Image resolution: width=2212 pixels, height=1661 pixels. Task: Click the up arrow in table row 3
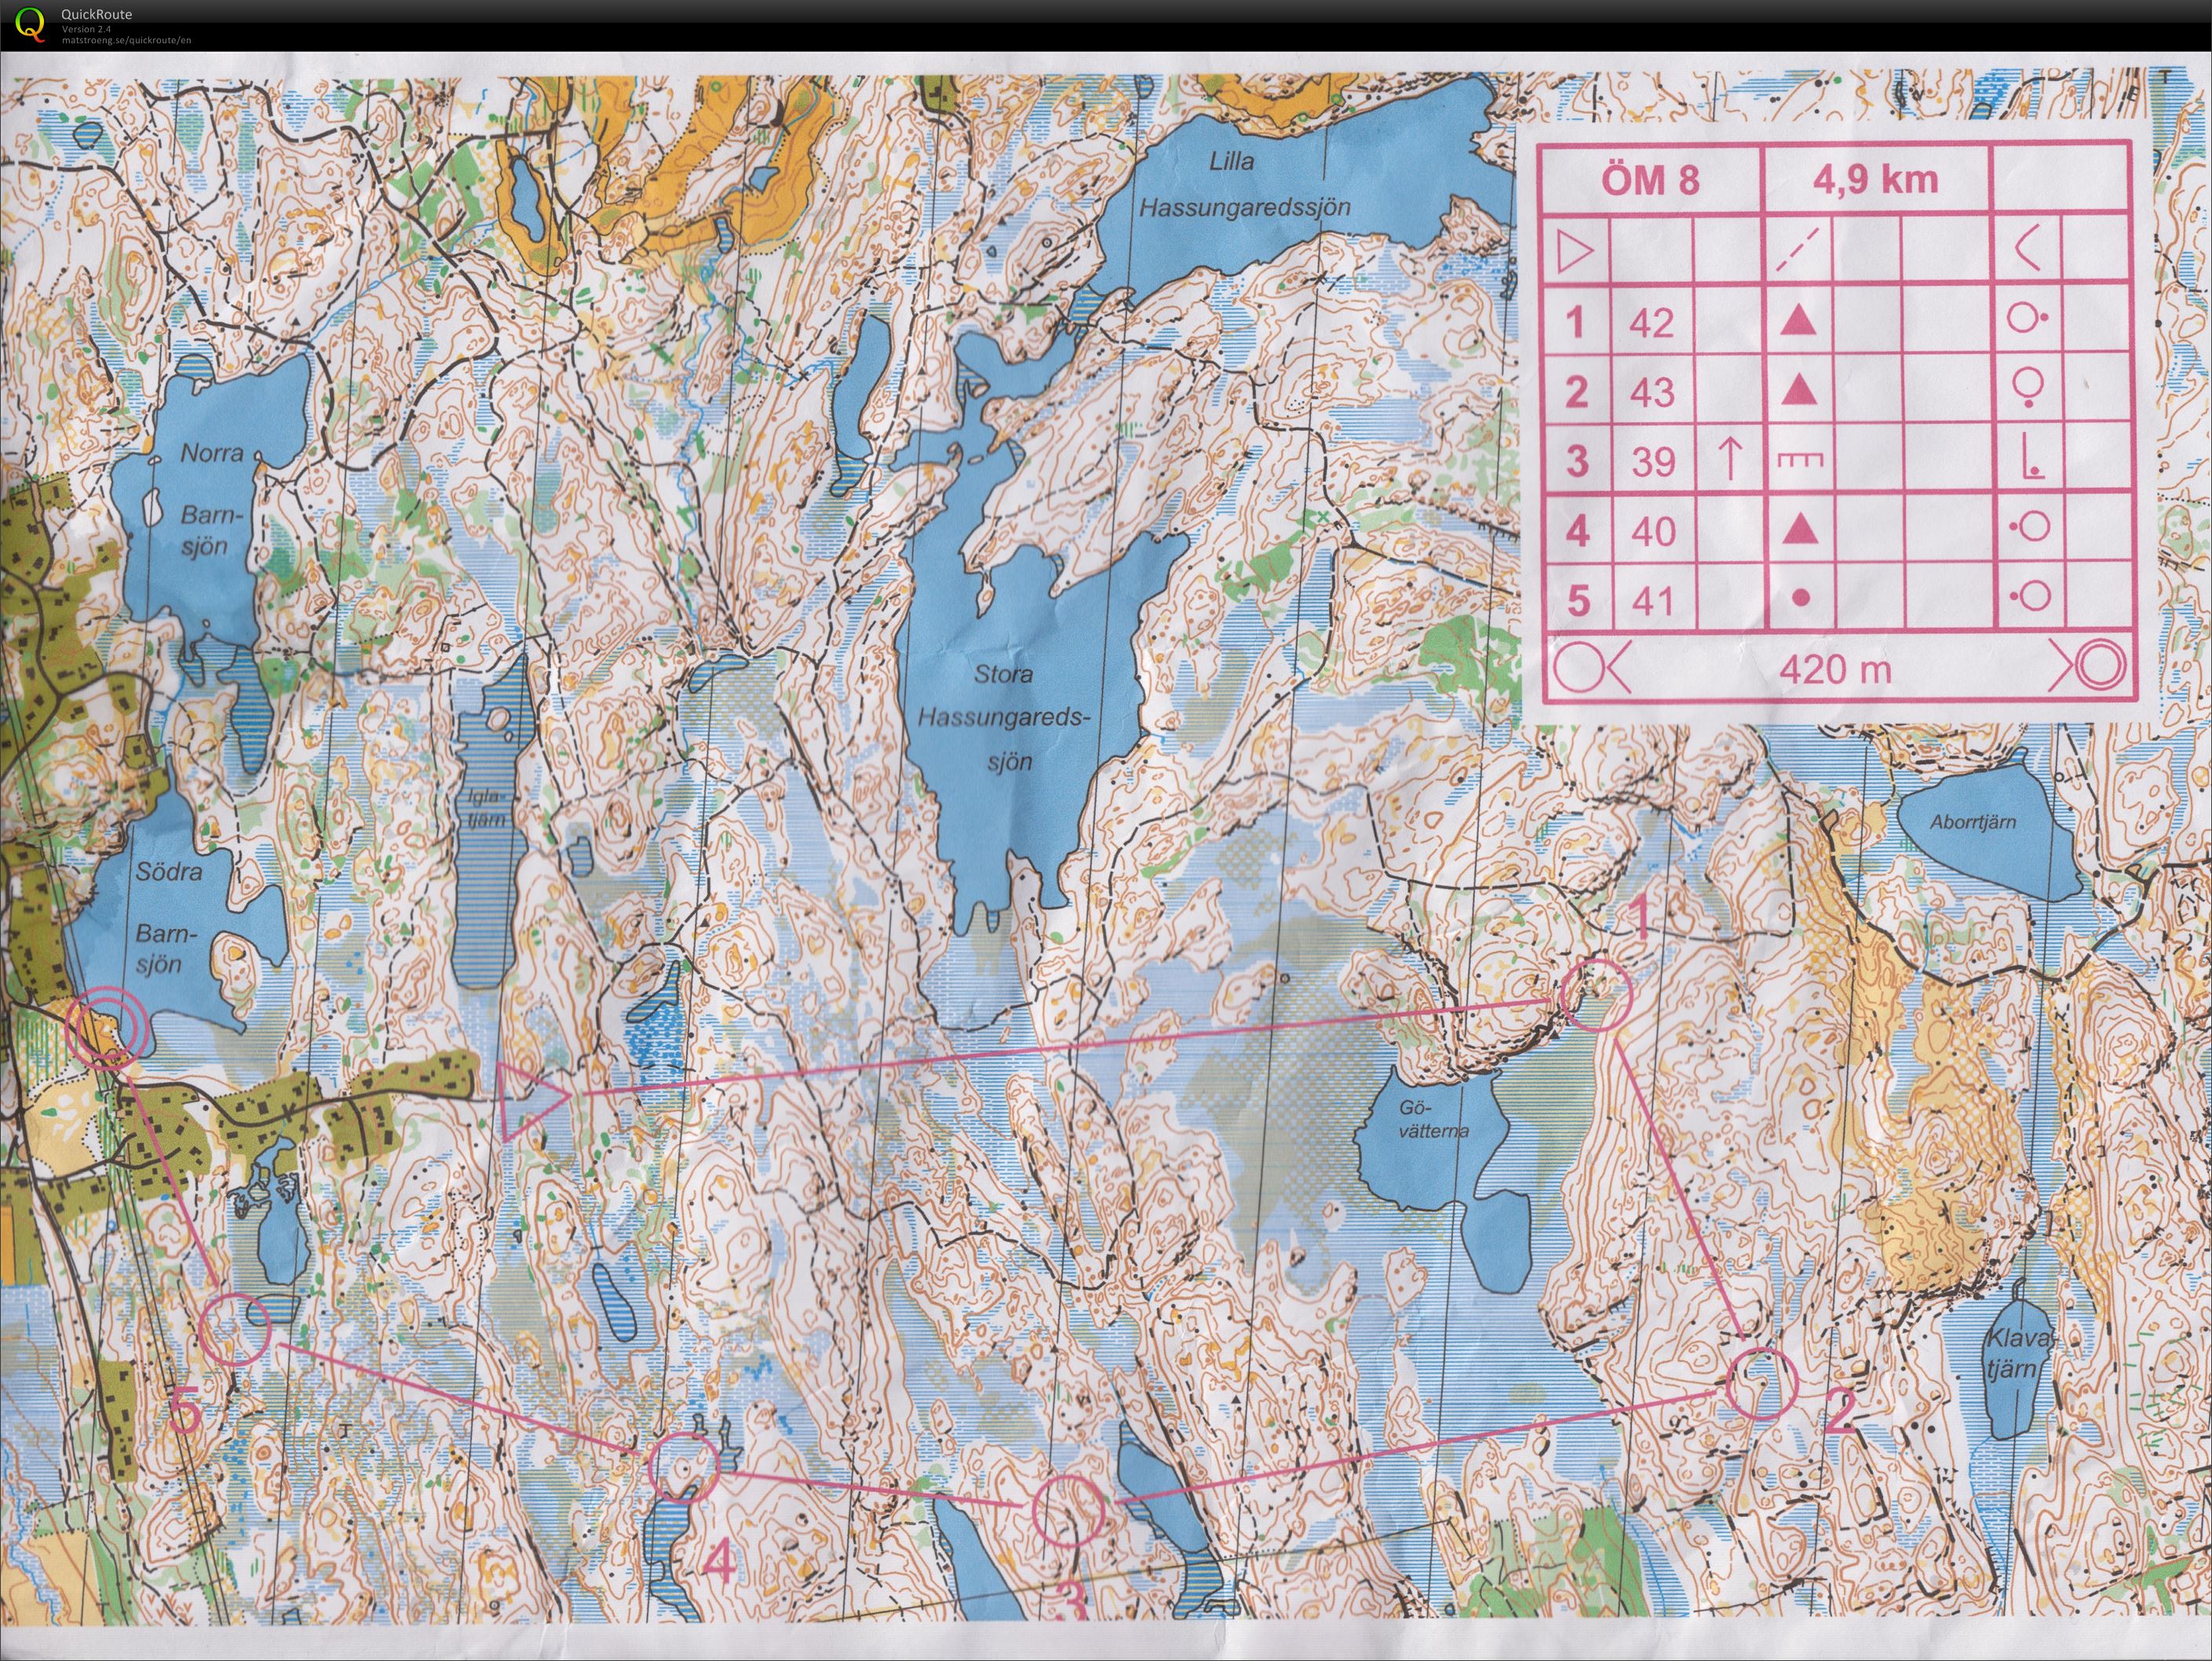1730,459
